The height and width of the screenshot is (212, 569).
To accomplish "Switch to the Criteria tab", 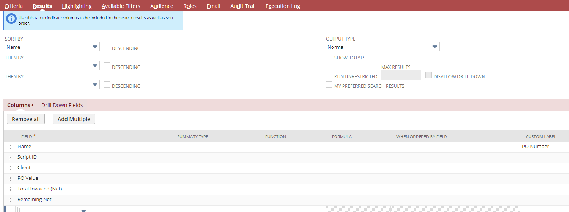I will click(14, 6).
